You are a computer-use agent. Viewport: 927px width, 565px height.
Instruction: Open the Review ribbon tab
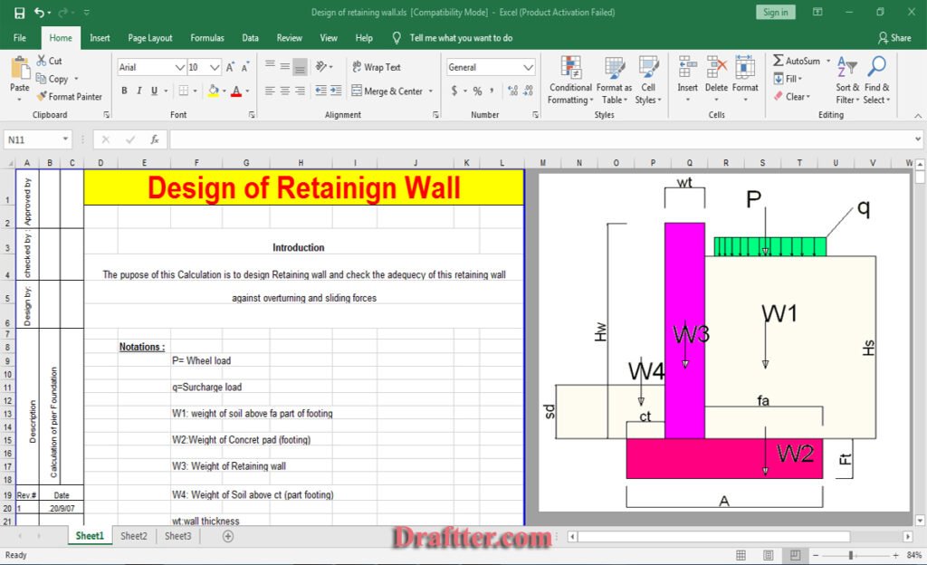289,38
